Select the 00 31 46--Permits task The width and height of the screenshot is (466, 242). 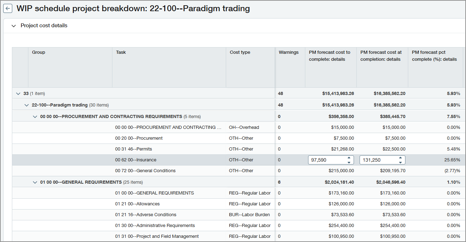click(x=133, y=149)
